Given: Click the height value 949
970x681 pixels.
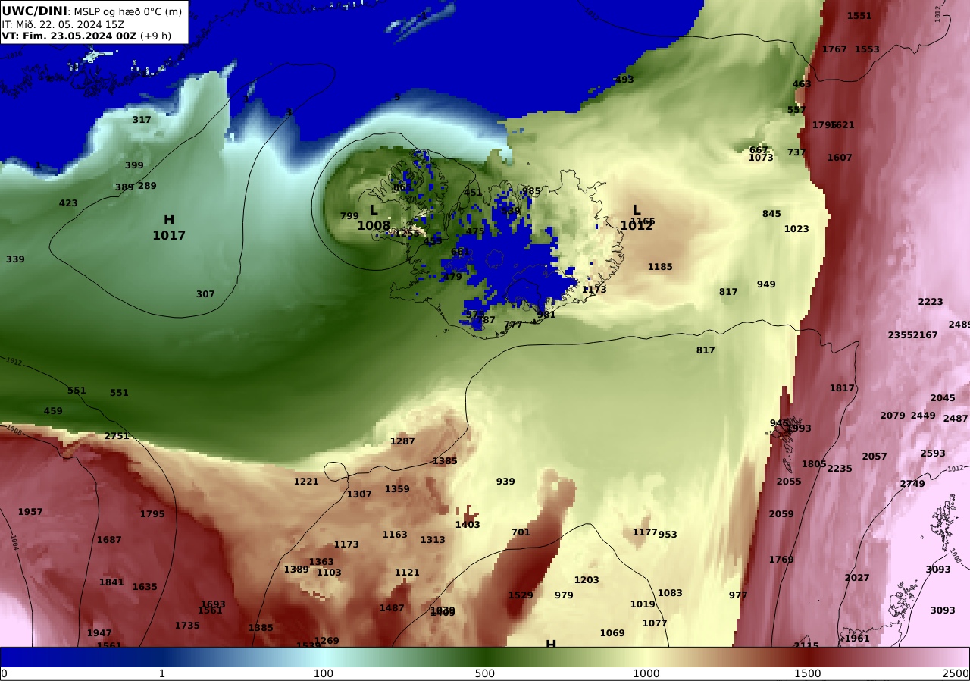Looking at the screenshot, I should tap(766, 284).
